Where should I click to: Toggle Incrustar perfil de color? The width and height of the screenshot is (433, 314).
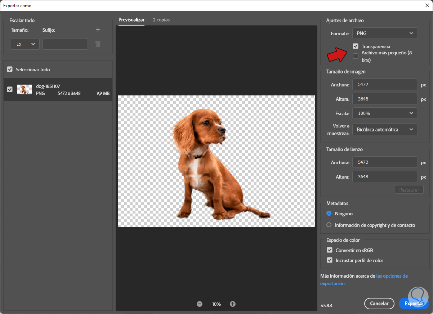coord(330,260)
